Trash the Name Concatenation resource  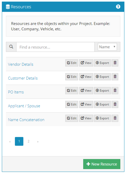pyautogui.click(x=115, y=118)
